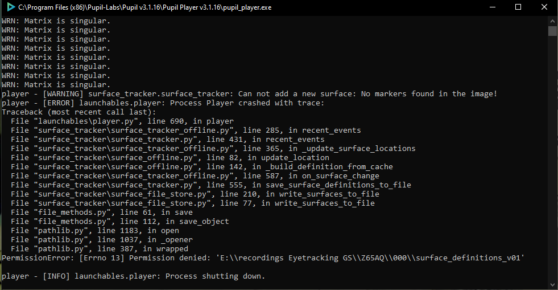Minimize the pupil_player.exe console window

click(493, 7)
